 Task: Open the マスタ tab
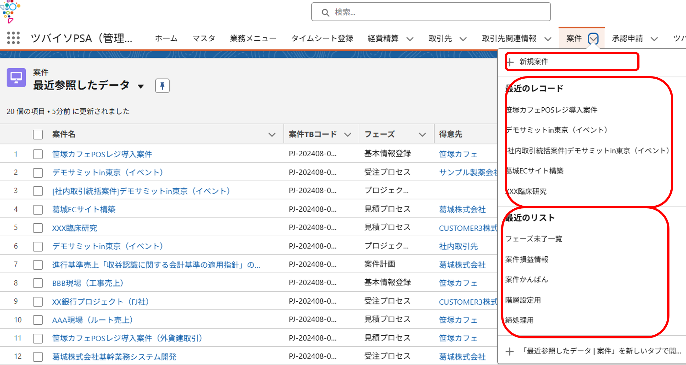[204, 38]
